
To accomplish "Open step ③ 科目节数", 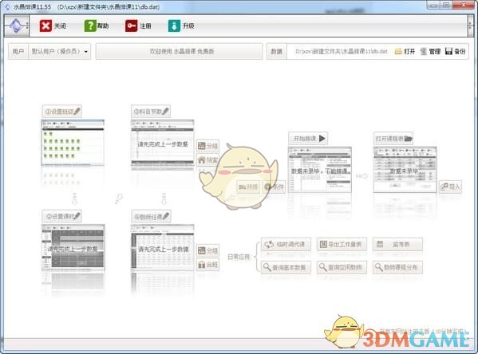I will click(x=151, y=112).
